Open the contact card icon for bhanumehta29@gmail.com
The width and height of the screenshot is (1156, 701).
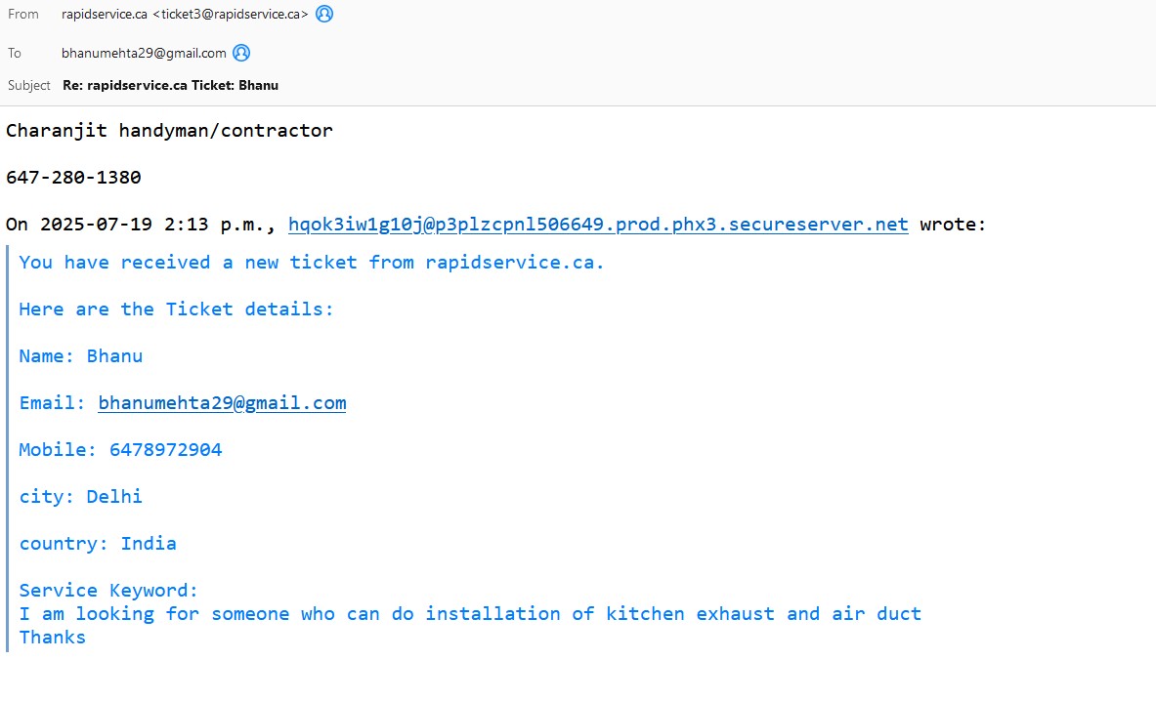(241, 53)
